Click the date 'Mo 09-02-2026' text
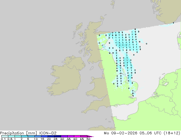181x140 pixels. point(121,133)
